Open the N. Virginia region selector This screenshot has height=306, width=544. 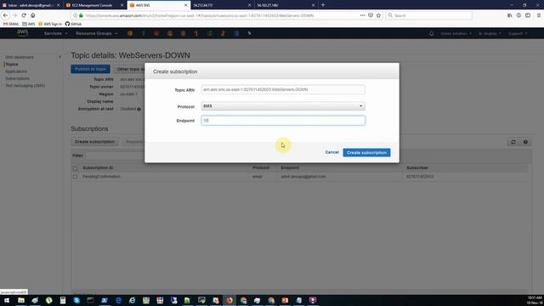(490, 34)
